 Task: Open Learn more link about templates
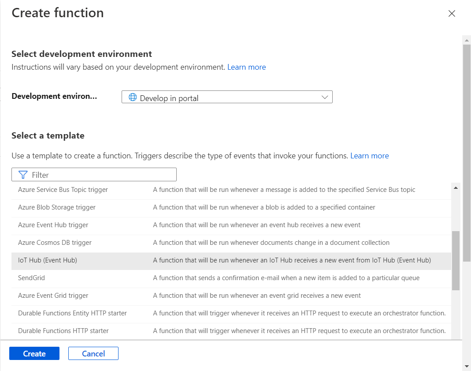coord(370,156)
